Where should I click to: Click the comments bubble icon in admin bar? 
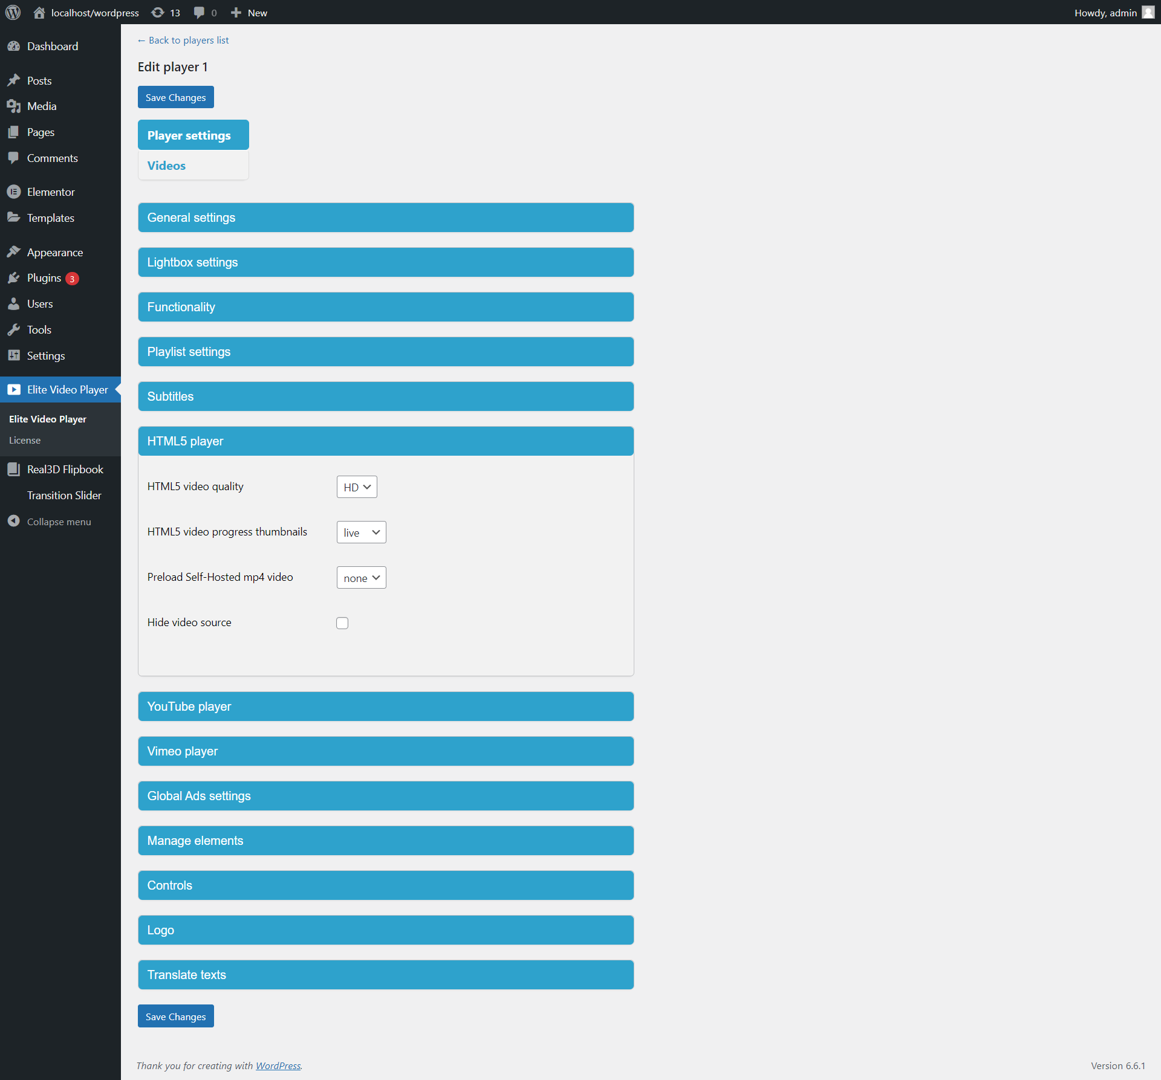point(199,12)
